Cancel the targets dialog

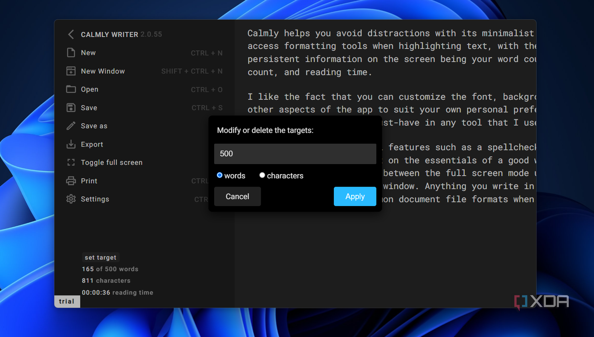(x=237, y=196)
